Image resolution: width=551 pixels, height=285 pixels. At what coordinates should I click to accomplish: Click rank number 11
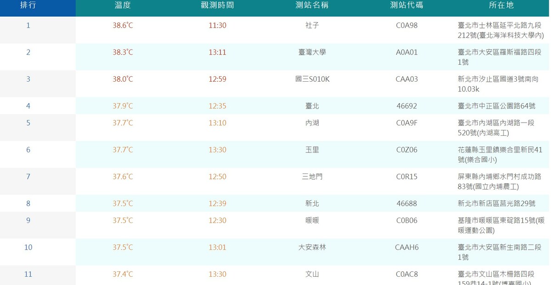coord(28,274)
